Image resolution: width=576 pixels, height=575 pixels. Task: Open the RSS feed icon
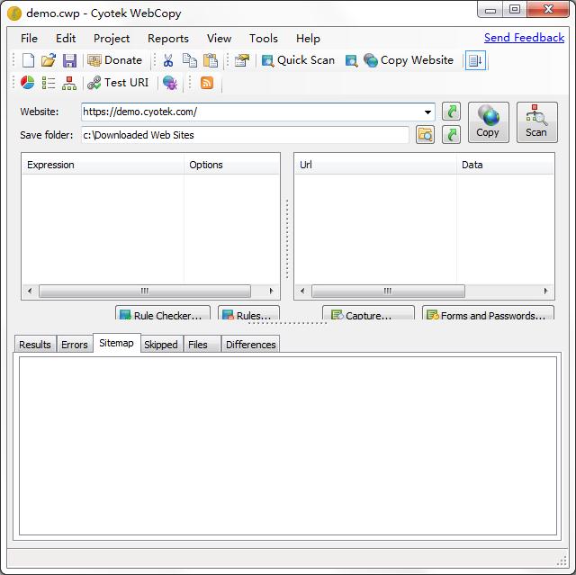pyautogui.click(x=207, y=83)
